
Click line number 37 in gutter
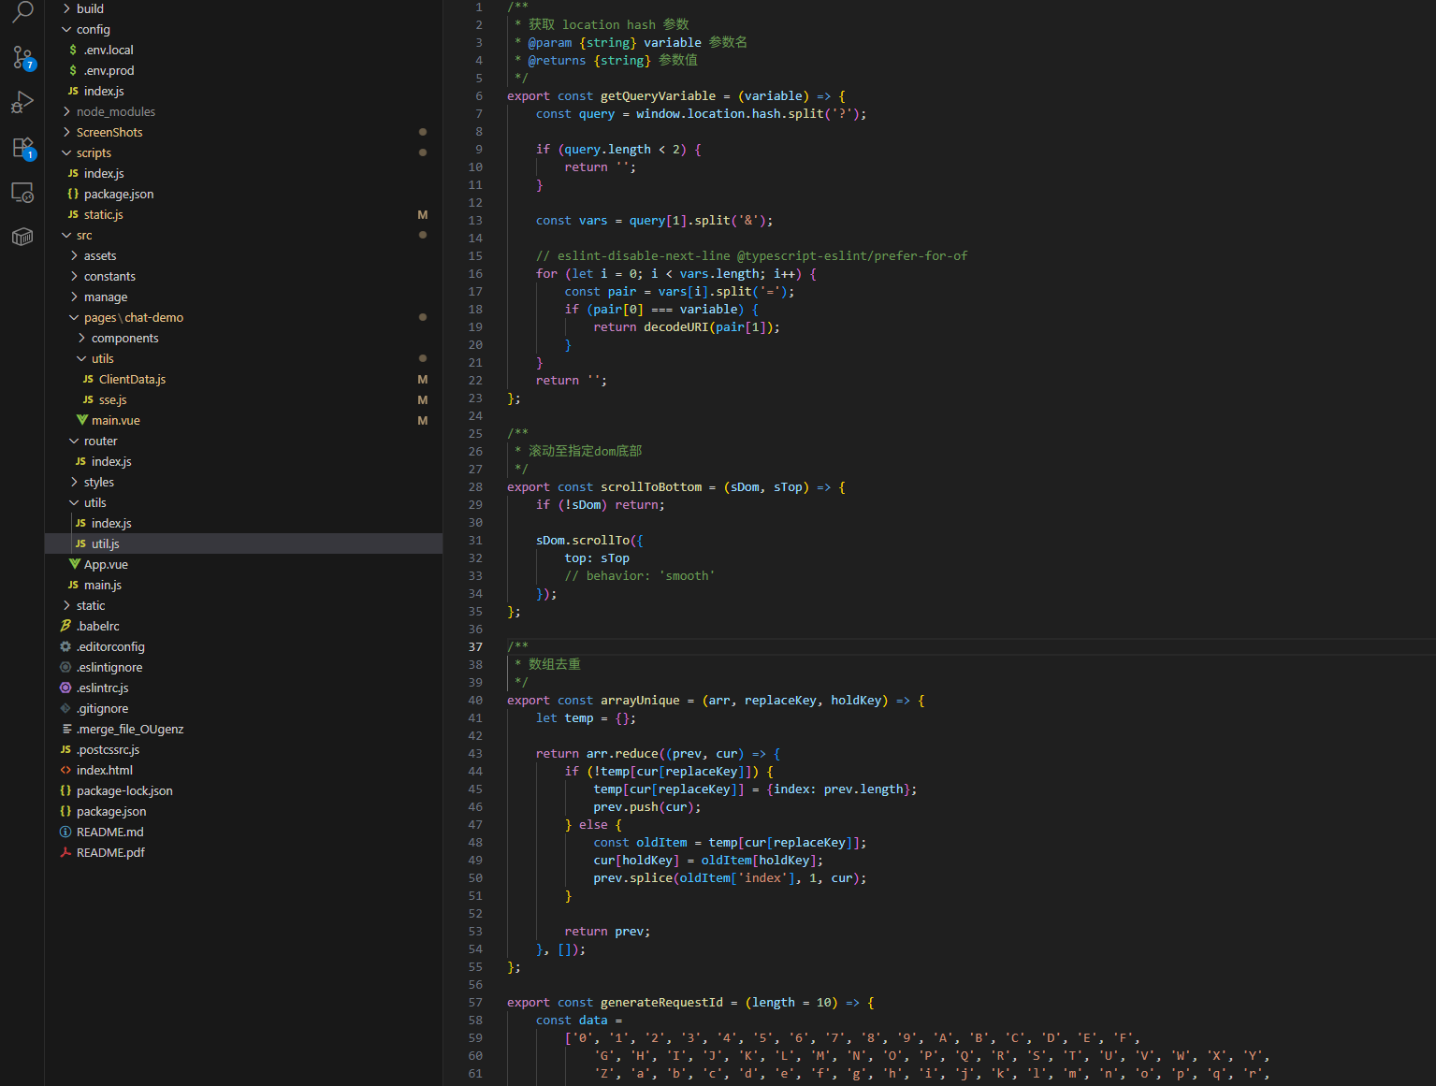coord(475,646)
